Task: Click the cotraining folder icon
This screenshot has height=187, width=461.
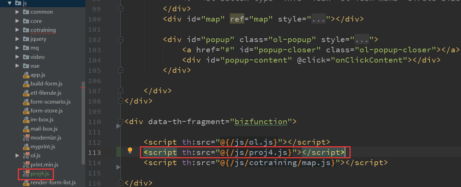Action: (x=26, y=30)
